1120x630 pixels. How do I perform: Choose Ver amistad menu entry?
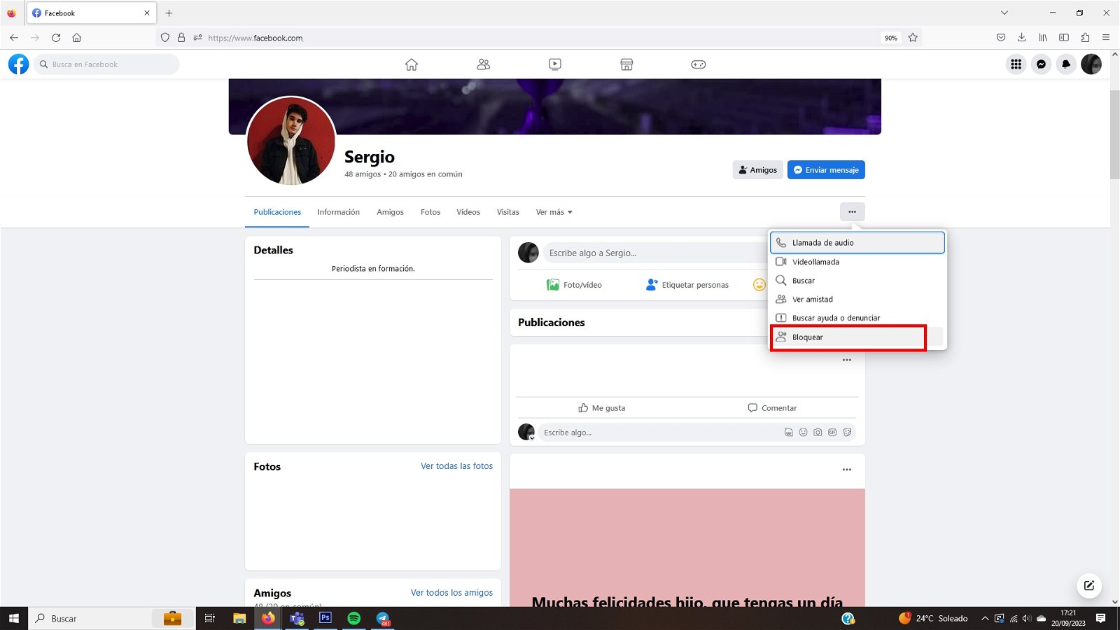pyautogui.click(x=857, y=300)
